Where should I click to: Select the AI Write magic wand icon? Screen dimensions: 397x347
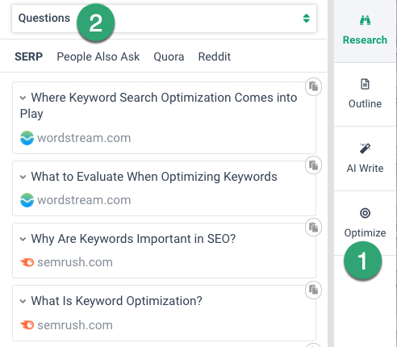365,148
